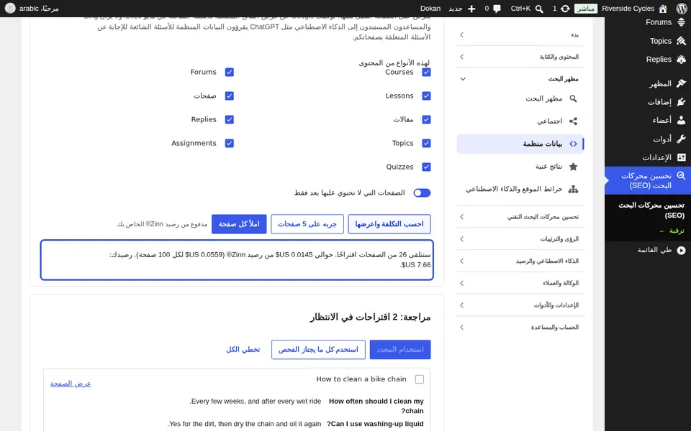Click the الإعدادات sliders icon

[682, 157]
